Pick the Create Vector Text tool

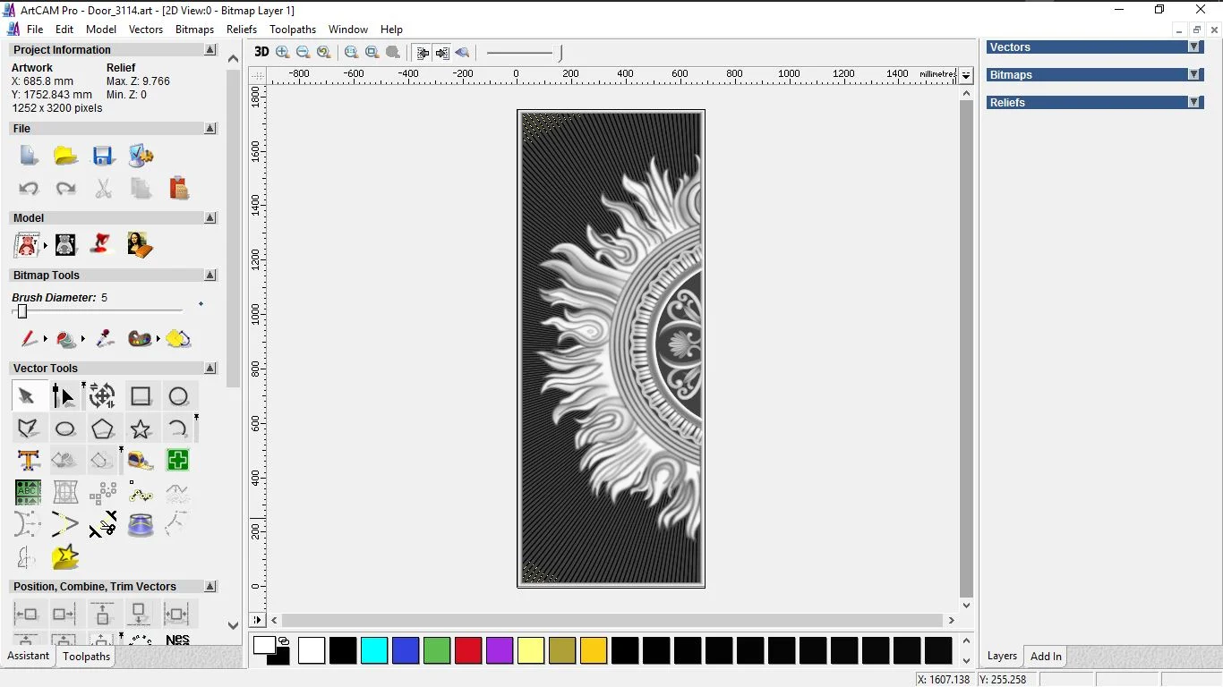coord(28,461)
